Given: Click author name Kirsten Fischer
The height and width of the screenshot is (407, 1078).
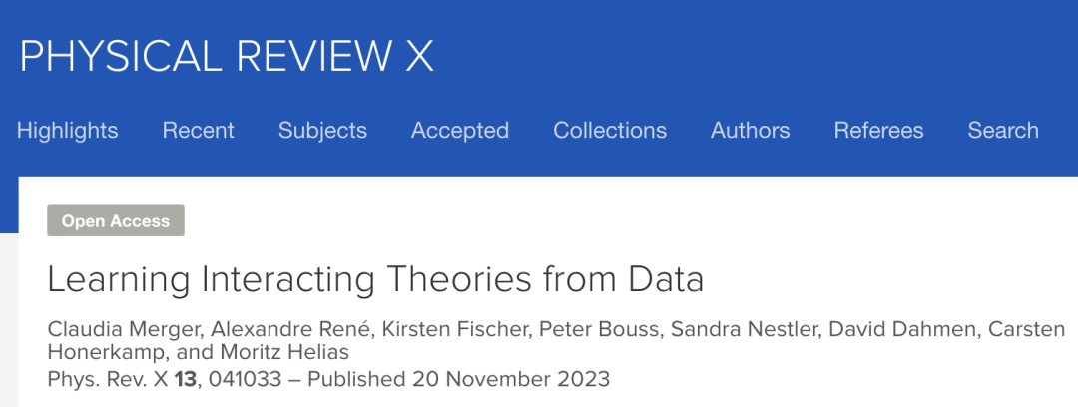Looking at the screenshot, I should coord(456,329).
